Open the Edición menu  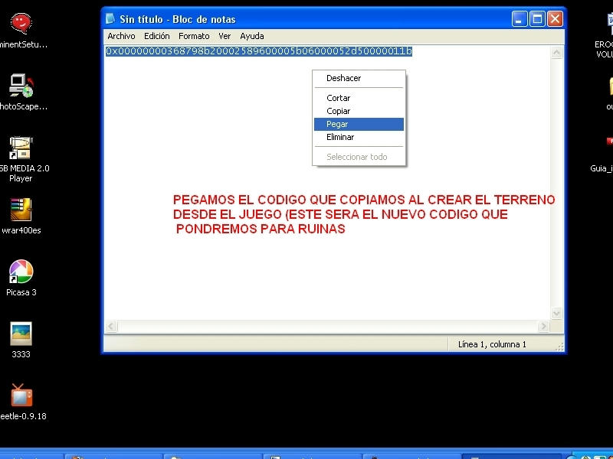tap(156, 35)
